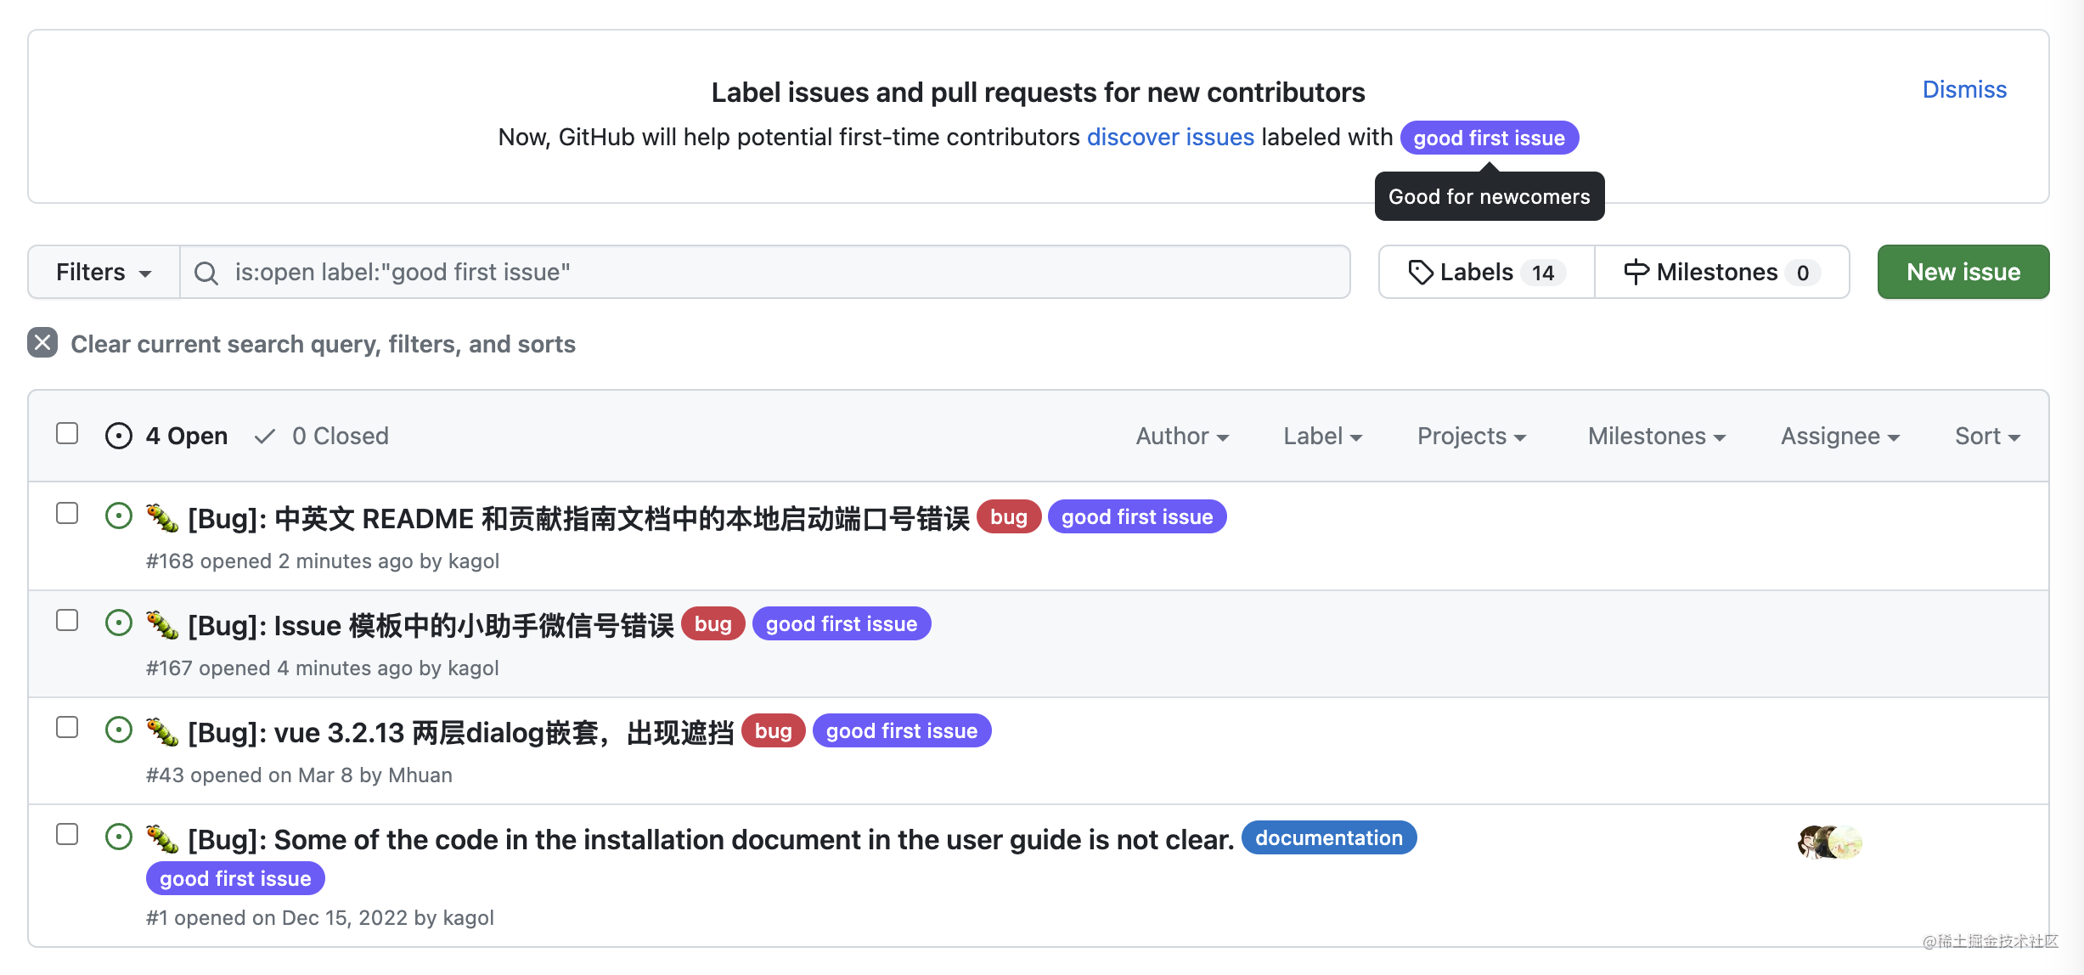Open the Sort dropdown menu
The height and width of the screenshot is (975, 2084).
[x=1987, y=437]
